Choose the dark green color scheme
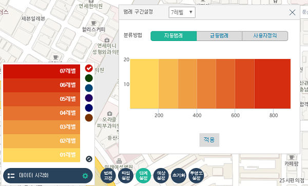 click(x=89, y=78)
